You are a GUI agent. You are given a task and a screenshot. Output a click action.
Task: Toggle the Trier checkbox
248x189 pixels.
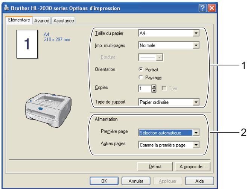coord(164,88)
